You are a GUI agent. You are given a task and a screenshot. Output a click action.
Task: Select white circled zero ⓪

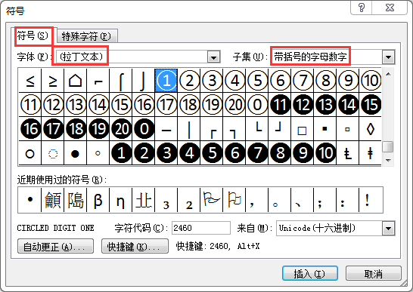coord(257,105)
